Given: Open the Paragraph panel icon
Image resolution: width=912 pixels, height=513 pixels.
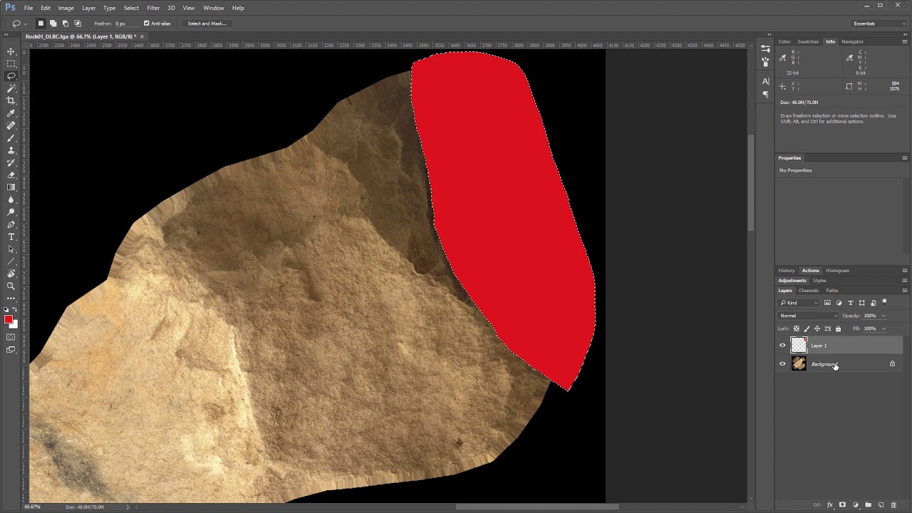Looking at the screenshot, I should (765, 94).
